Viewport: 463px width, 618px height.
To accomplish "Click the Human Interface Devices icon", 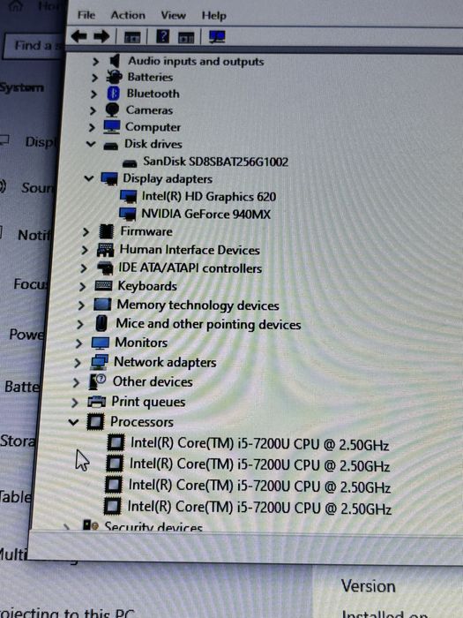I will 106,250.
